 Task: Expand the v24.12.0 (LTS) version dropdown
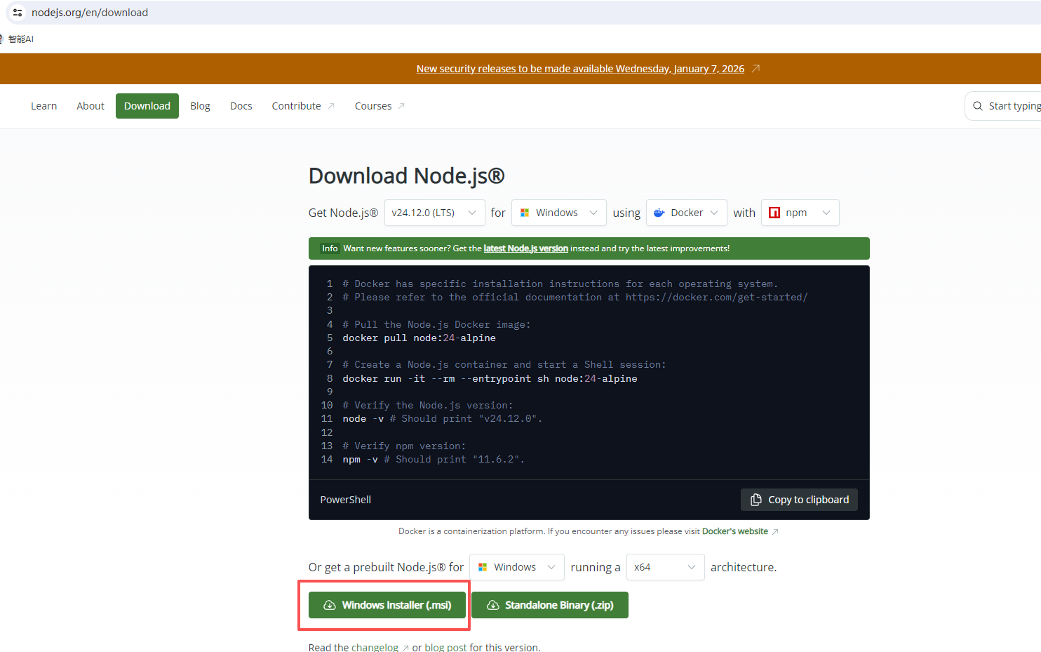(x=434, y=213)
